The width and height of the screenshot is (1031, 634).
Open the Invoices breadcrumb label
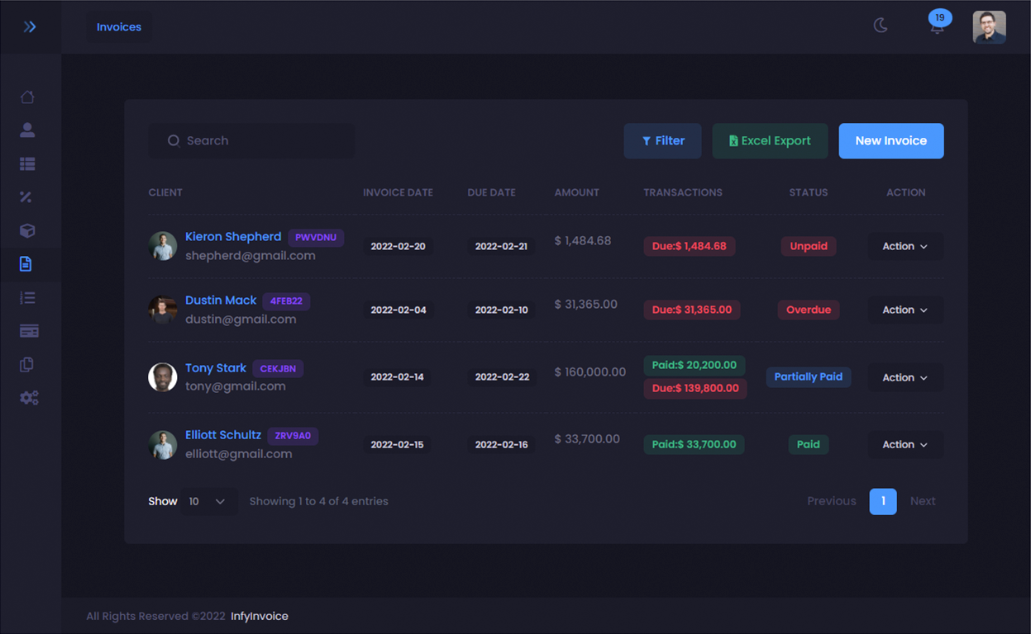point(118,26)
